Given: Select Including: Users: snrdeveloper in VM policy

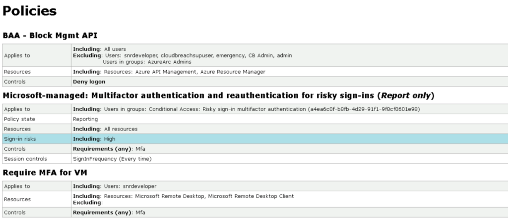Looking at the screenshot, I should 115,186.
